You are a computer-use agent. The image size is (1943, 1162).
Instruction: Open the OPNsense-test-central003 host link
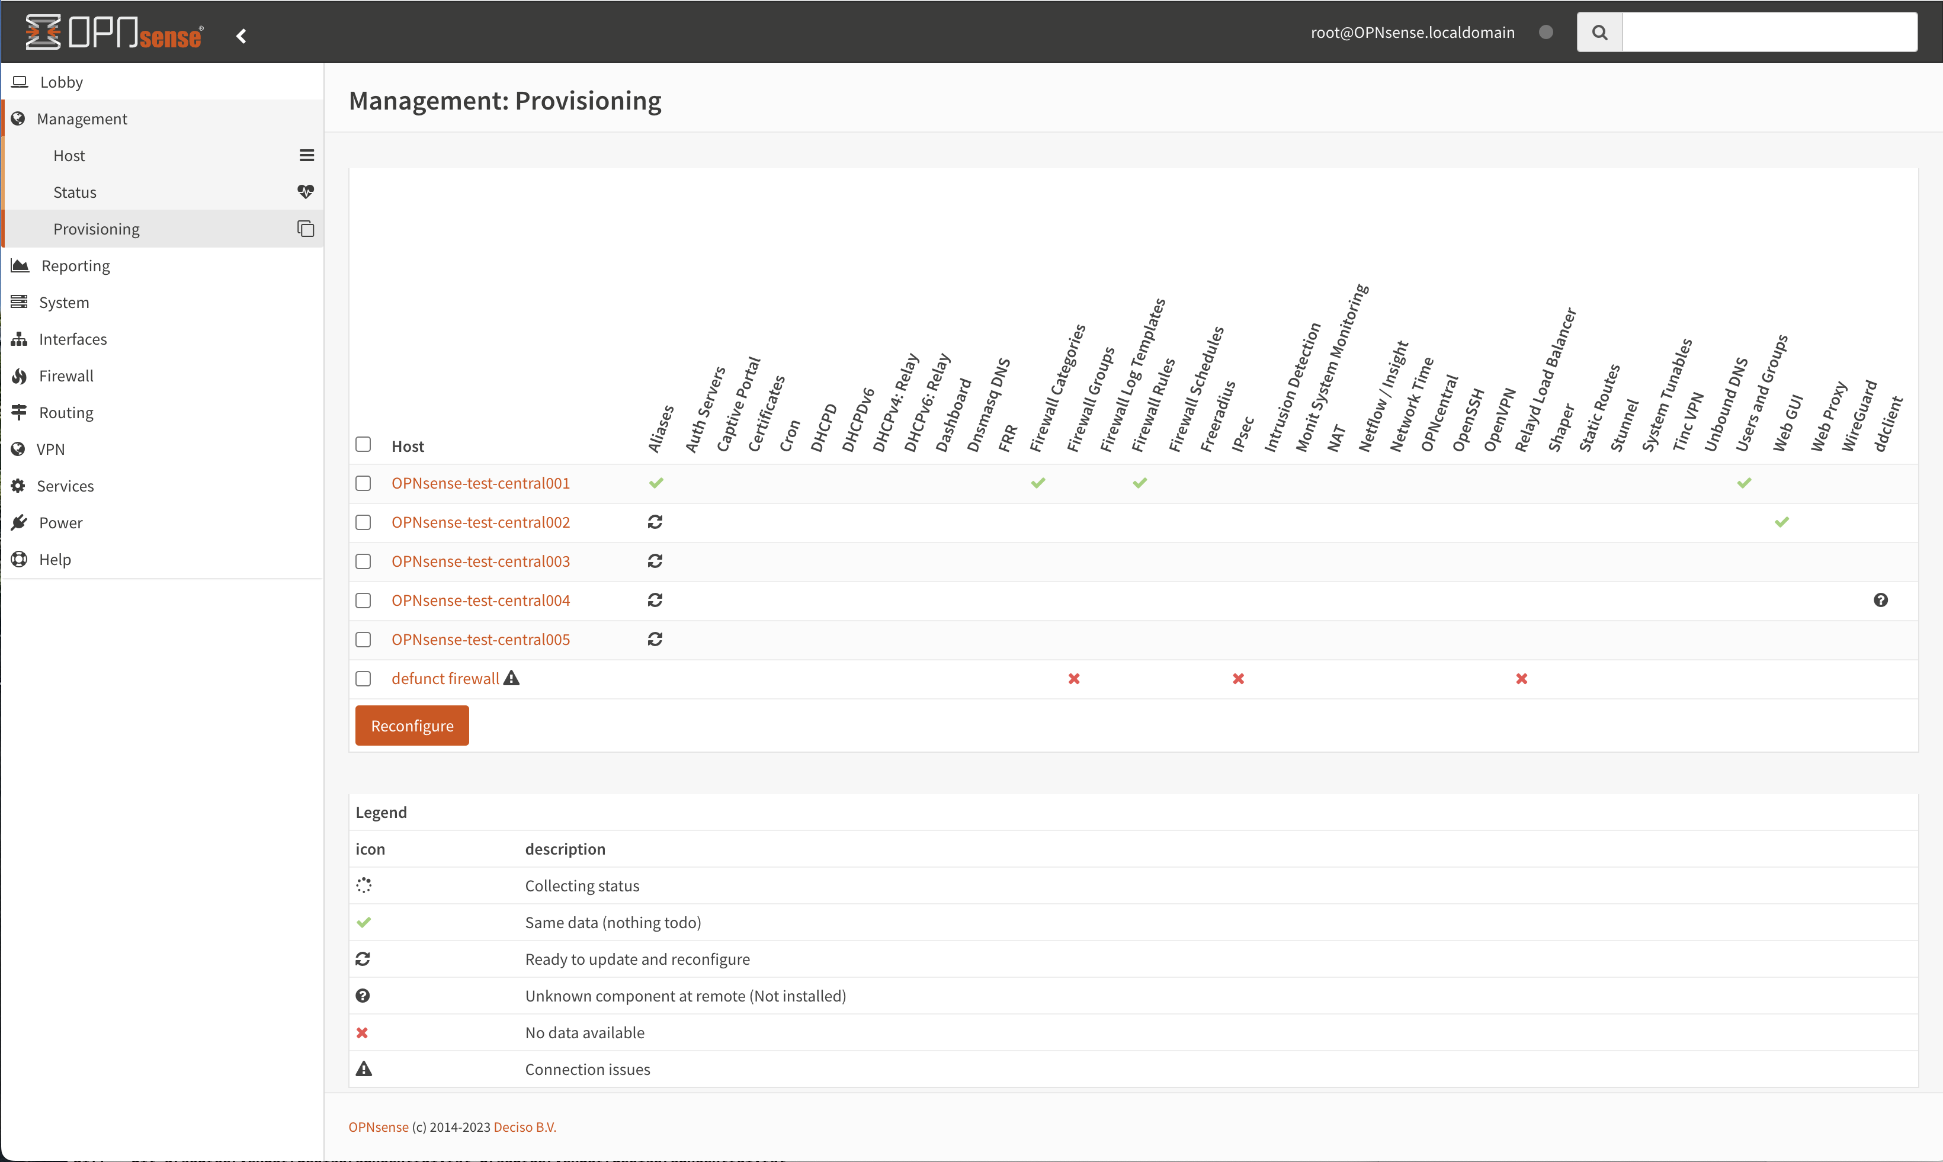tap(480, 561)
